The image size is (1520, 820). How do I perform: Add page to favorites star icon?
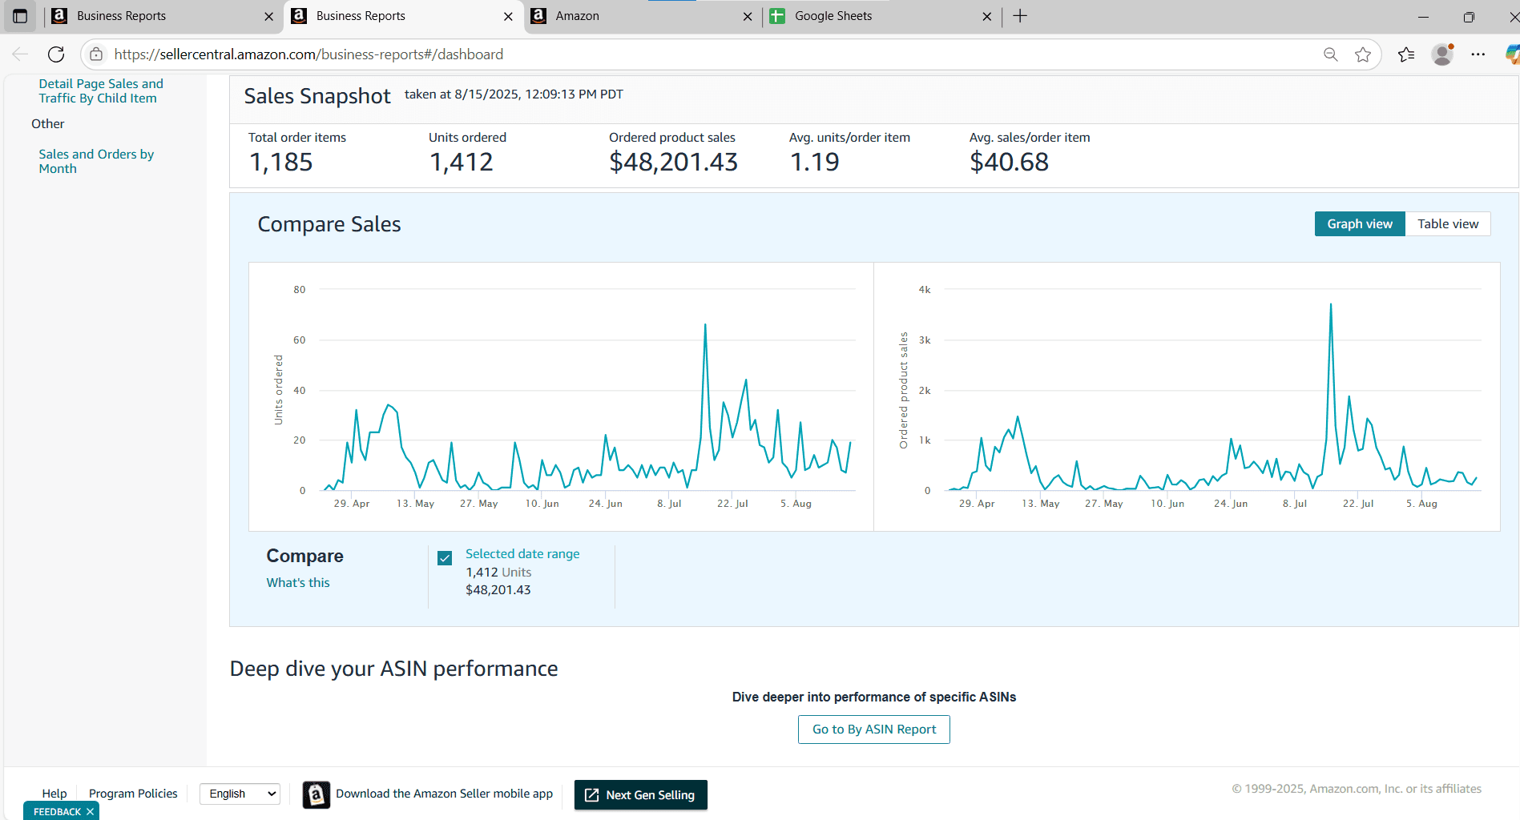(1363, 54)
